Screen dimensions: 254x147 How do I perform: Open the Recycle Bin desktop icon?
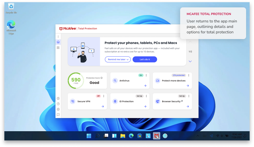pos(11,8)
